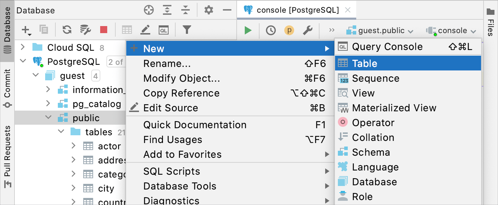The height and width of the screenshot is (205, 498).
Task: Add a new data source with the plus icon
Action: point(25,30)
